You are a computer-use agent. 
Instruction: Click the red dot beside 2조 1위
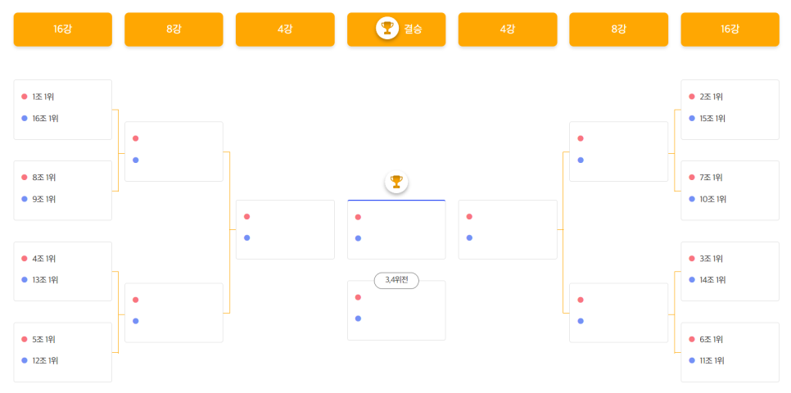[692, 97]
